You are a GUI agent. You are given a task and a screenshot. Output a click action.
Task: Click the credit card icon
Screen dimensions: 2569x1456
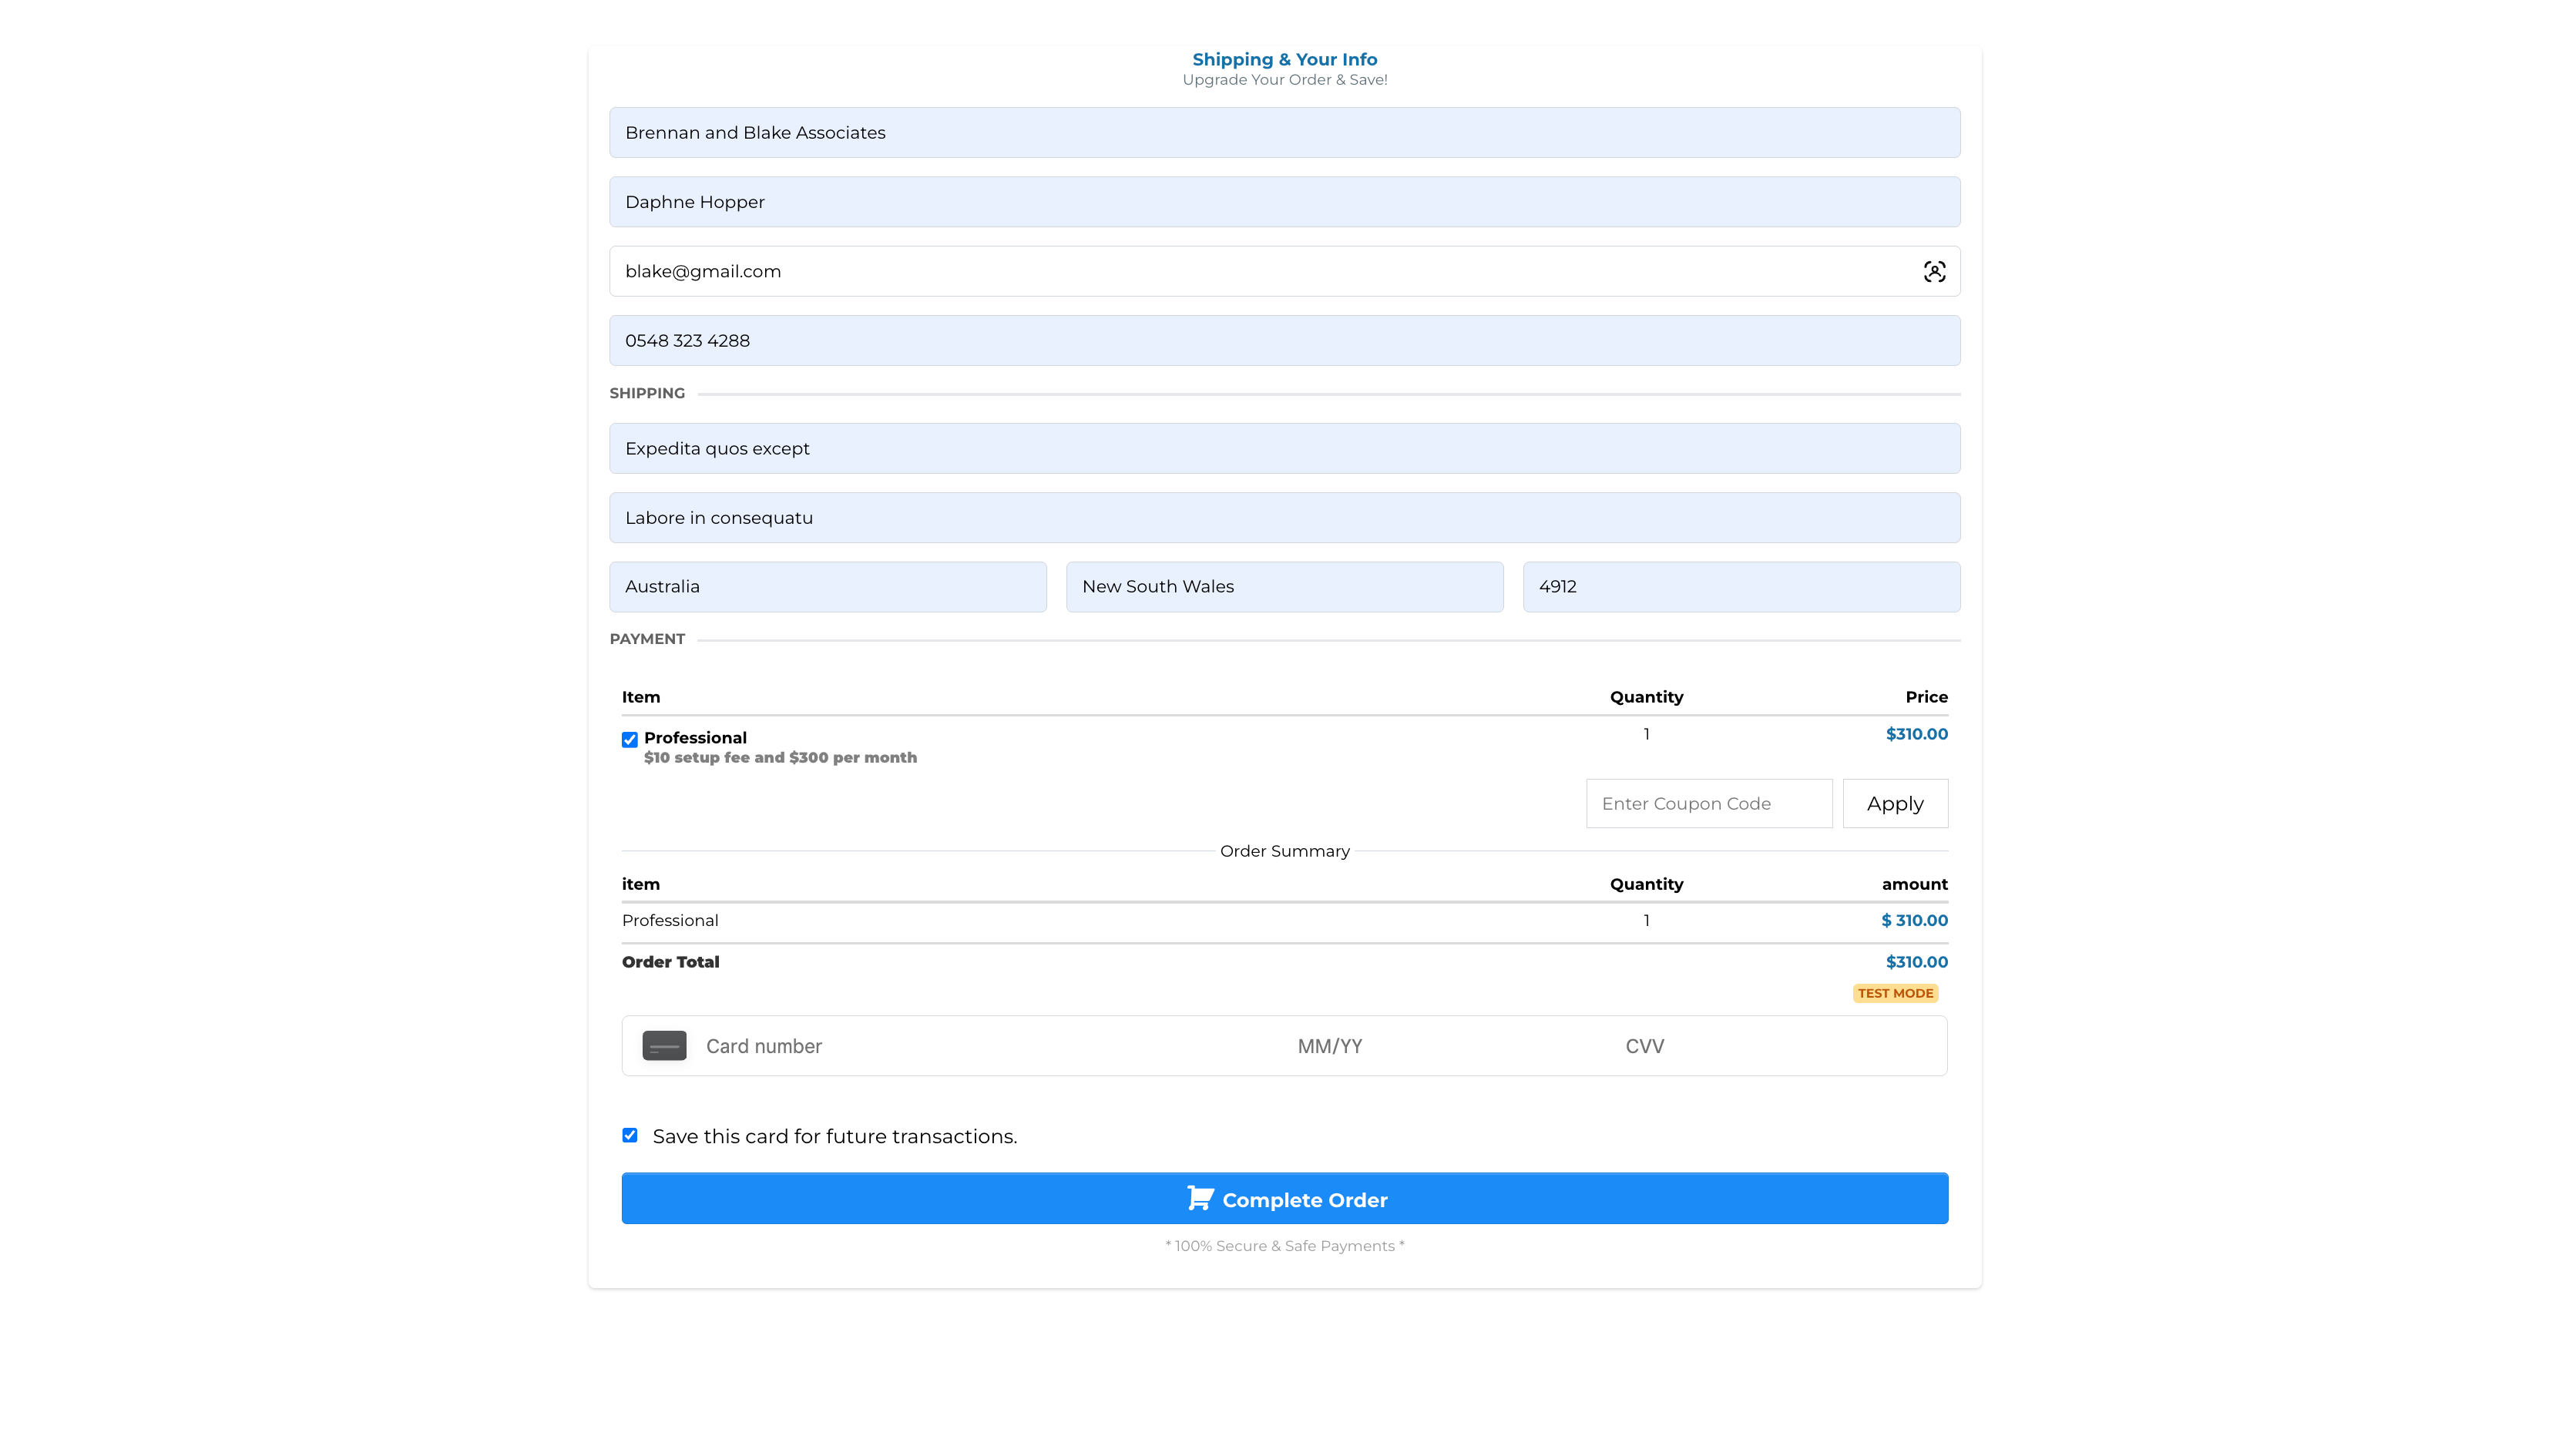pos(664,1046)
